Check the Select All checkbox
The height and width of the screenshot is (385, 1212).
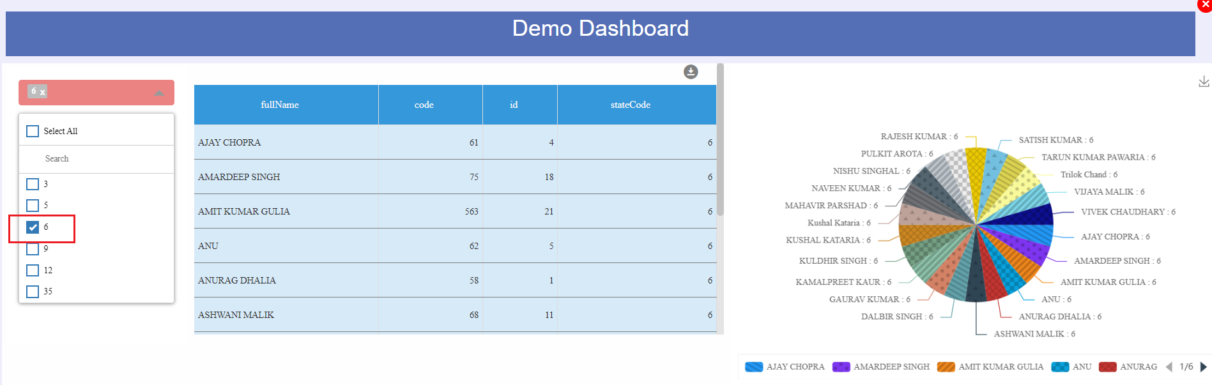(x=33, y=131)
